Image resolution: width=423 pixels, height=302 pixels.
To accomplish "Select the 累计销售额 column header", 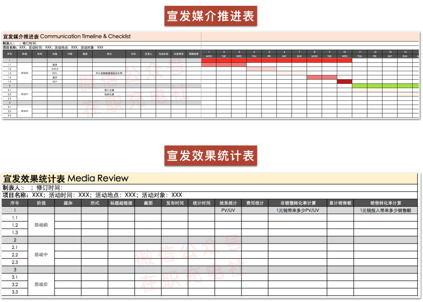I will 340,203.
